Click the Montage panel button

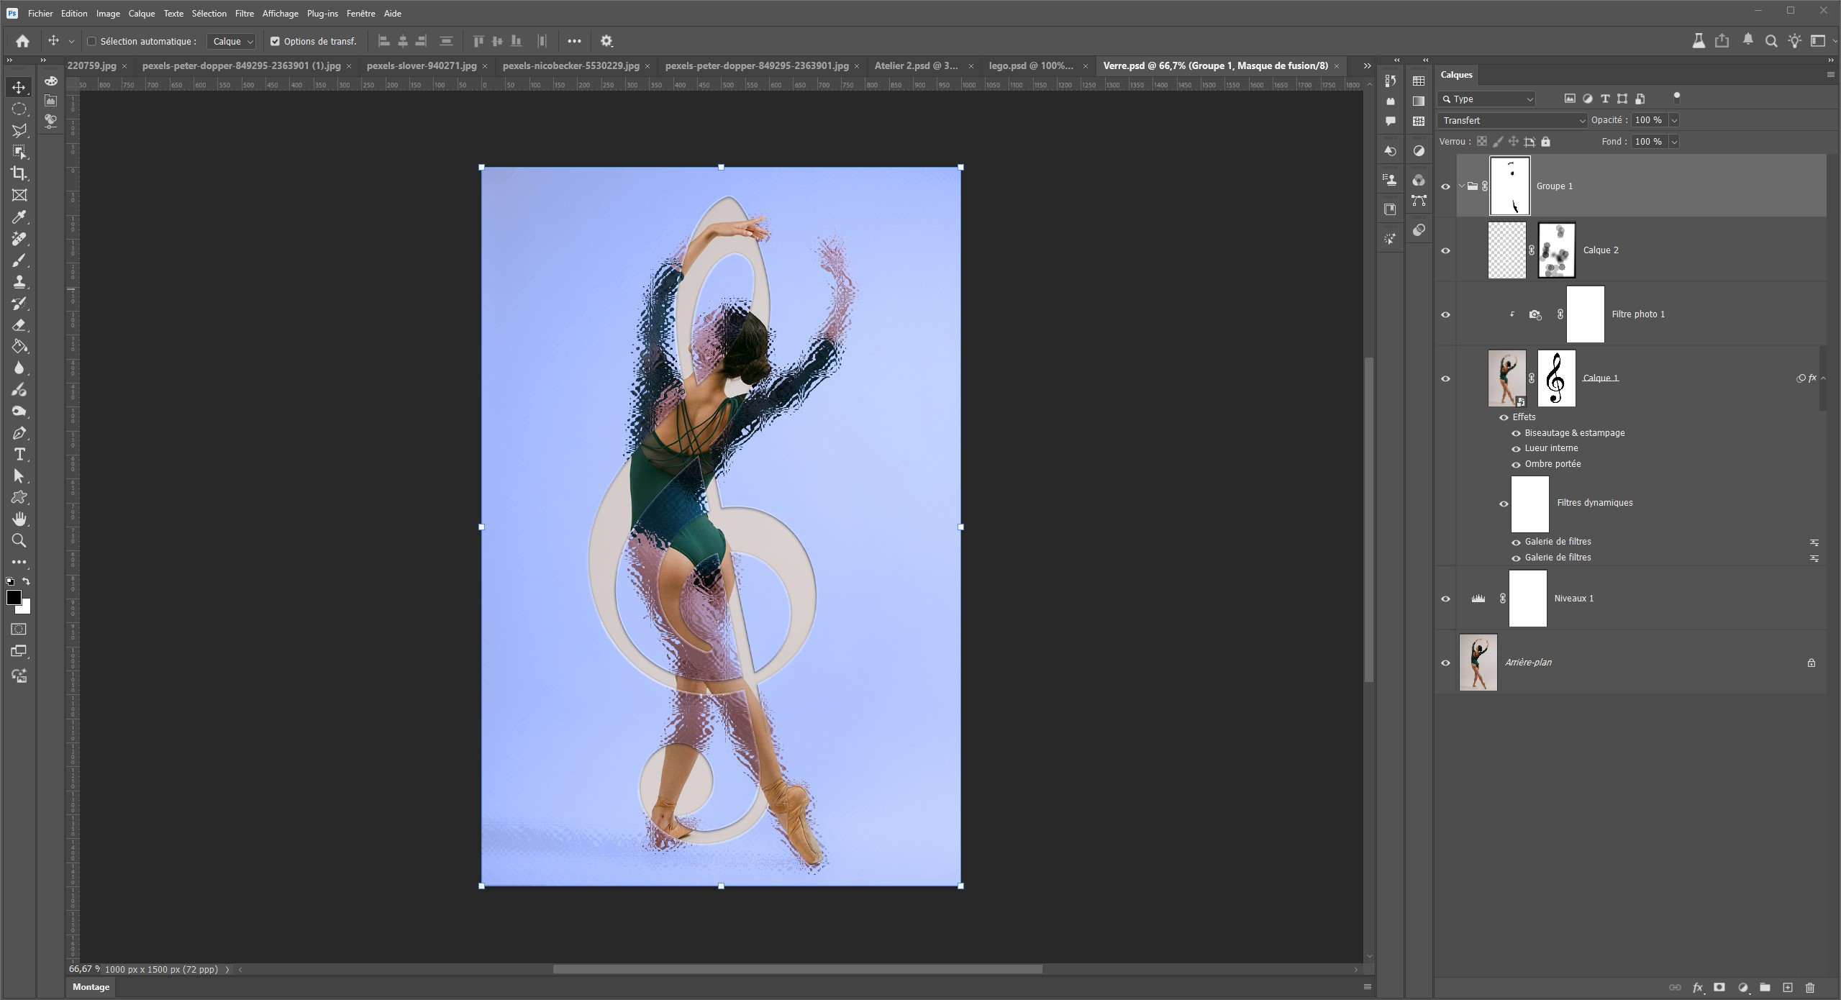(91, 987)
